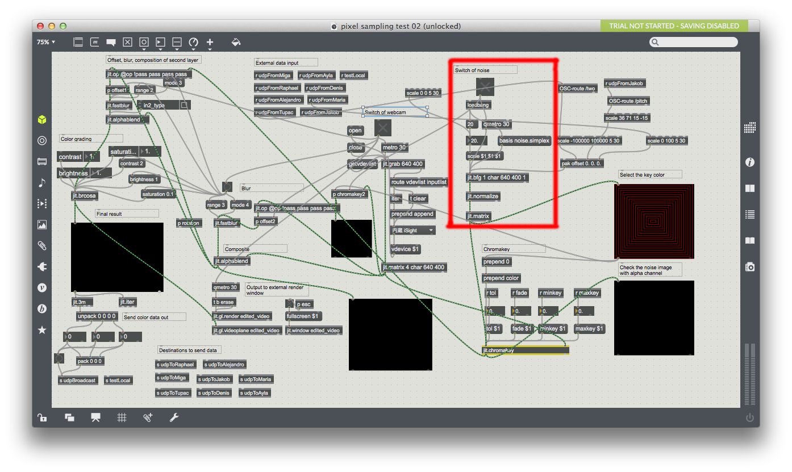Open the Objects cube browser in sidebar
792x472 pixels.
42,120
